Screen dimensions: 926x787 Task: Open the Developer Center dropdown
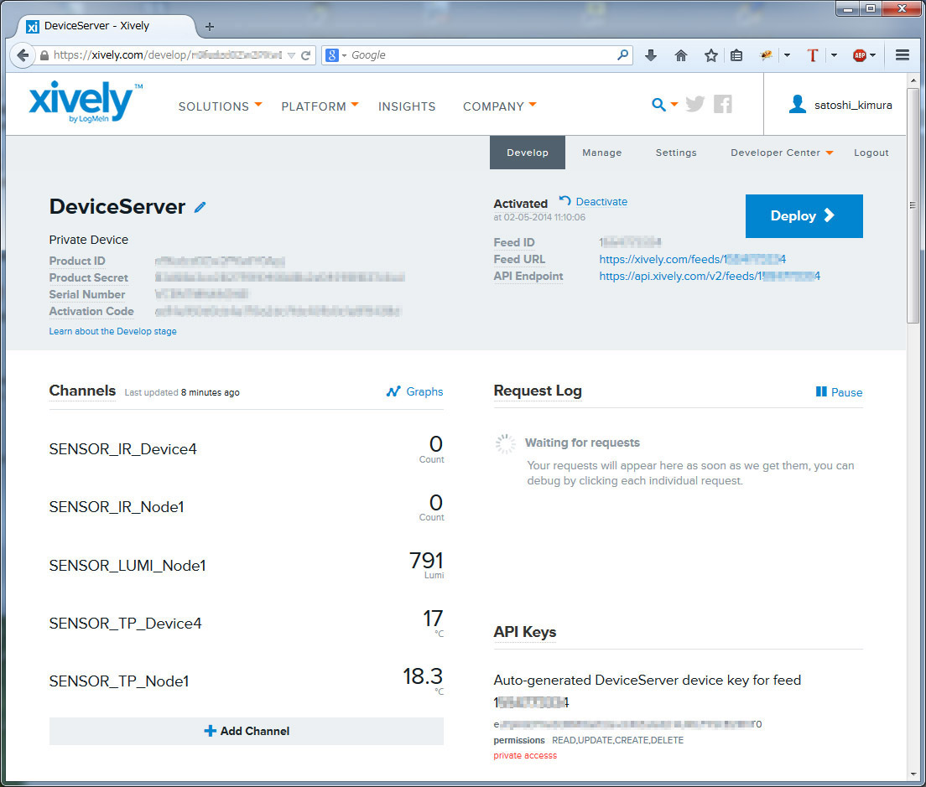[x=782, y=153]
